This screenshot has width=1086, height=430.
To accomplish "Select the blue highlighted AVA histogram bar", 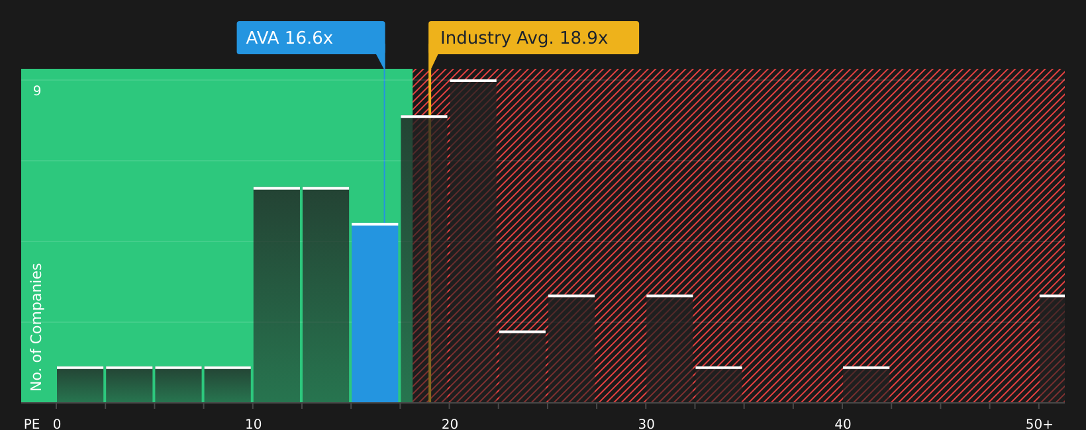I will [375, 313].
